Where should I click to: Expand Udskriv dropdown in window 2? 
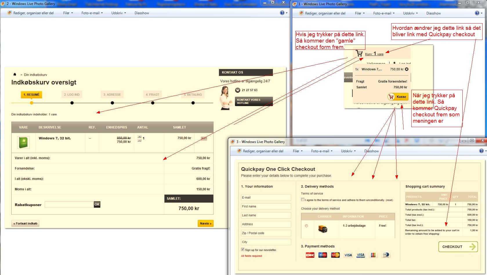119,13
